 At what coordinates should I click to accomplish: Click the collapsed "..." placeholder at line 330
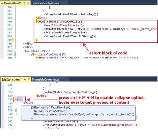pyautogui.click(x=20, y=100)
